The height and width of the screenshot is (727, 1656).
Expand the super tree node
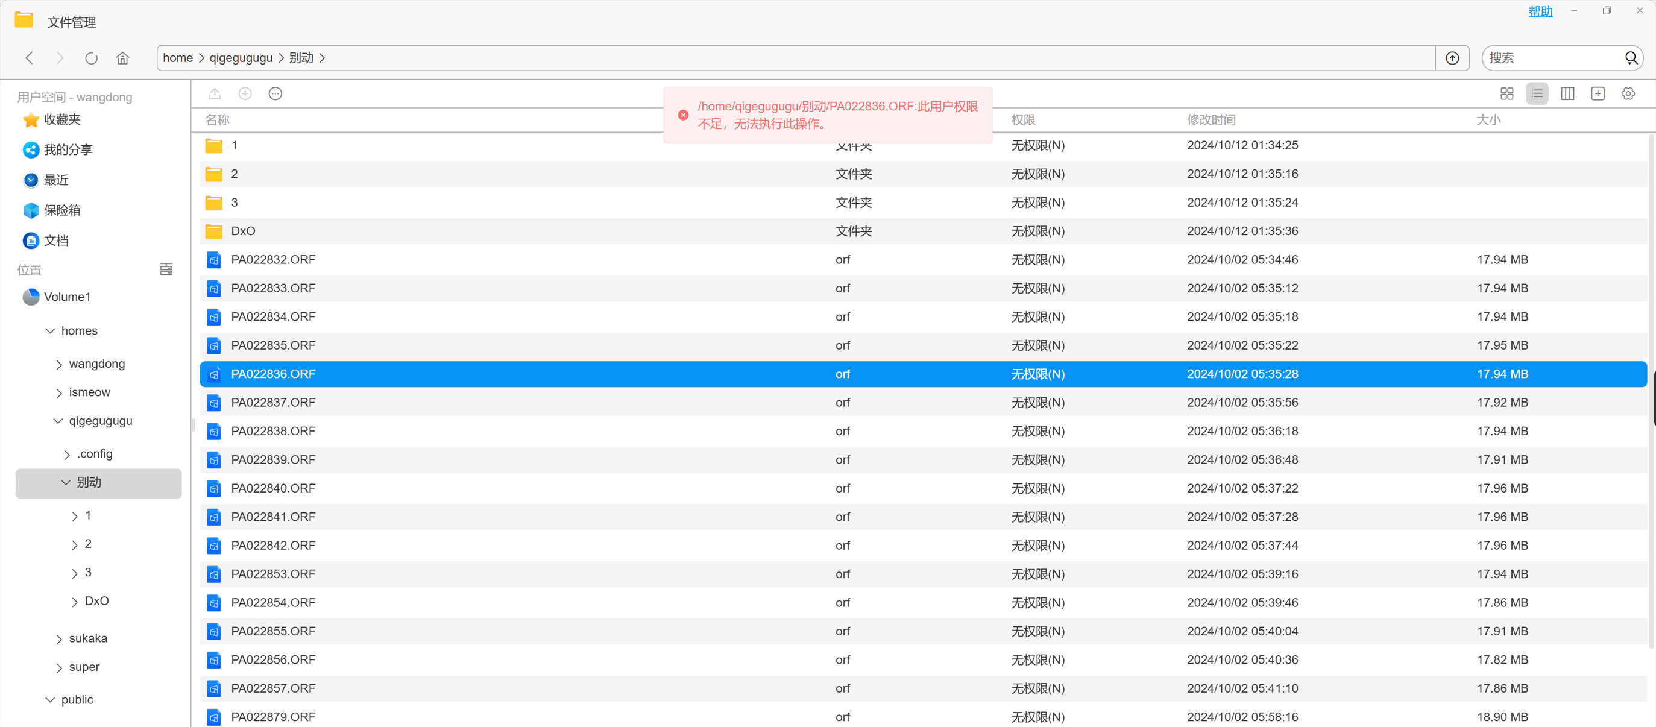(59, 667)
